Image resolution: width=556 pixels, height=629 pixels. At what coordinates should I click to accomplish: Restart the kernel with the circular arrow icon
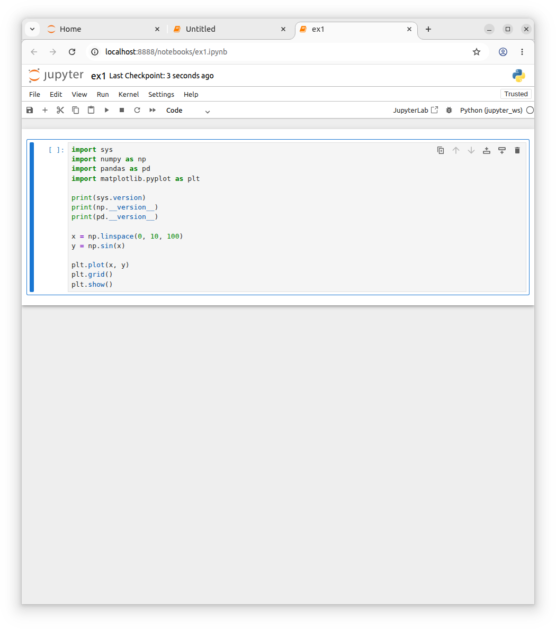click(x=137, y=110)
